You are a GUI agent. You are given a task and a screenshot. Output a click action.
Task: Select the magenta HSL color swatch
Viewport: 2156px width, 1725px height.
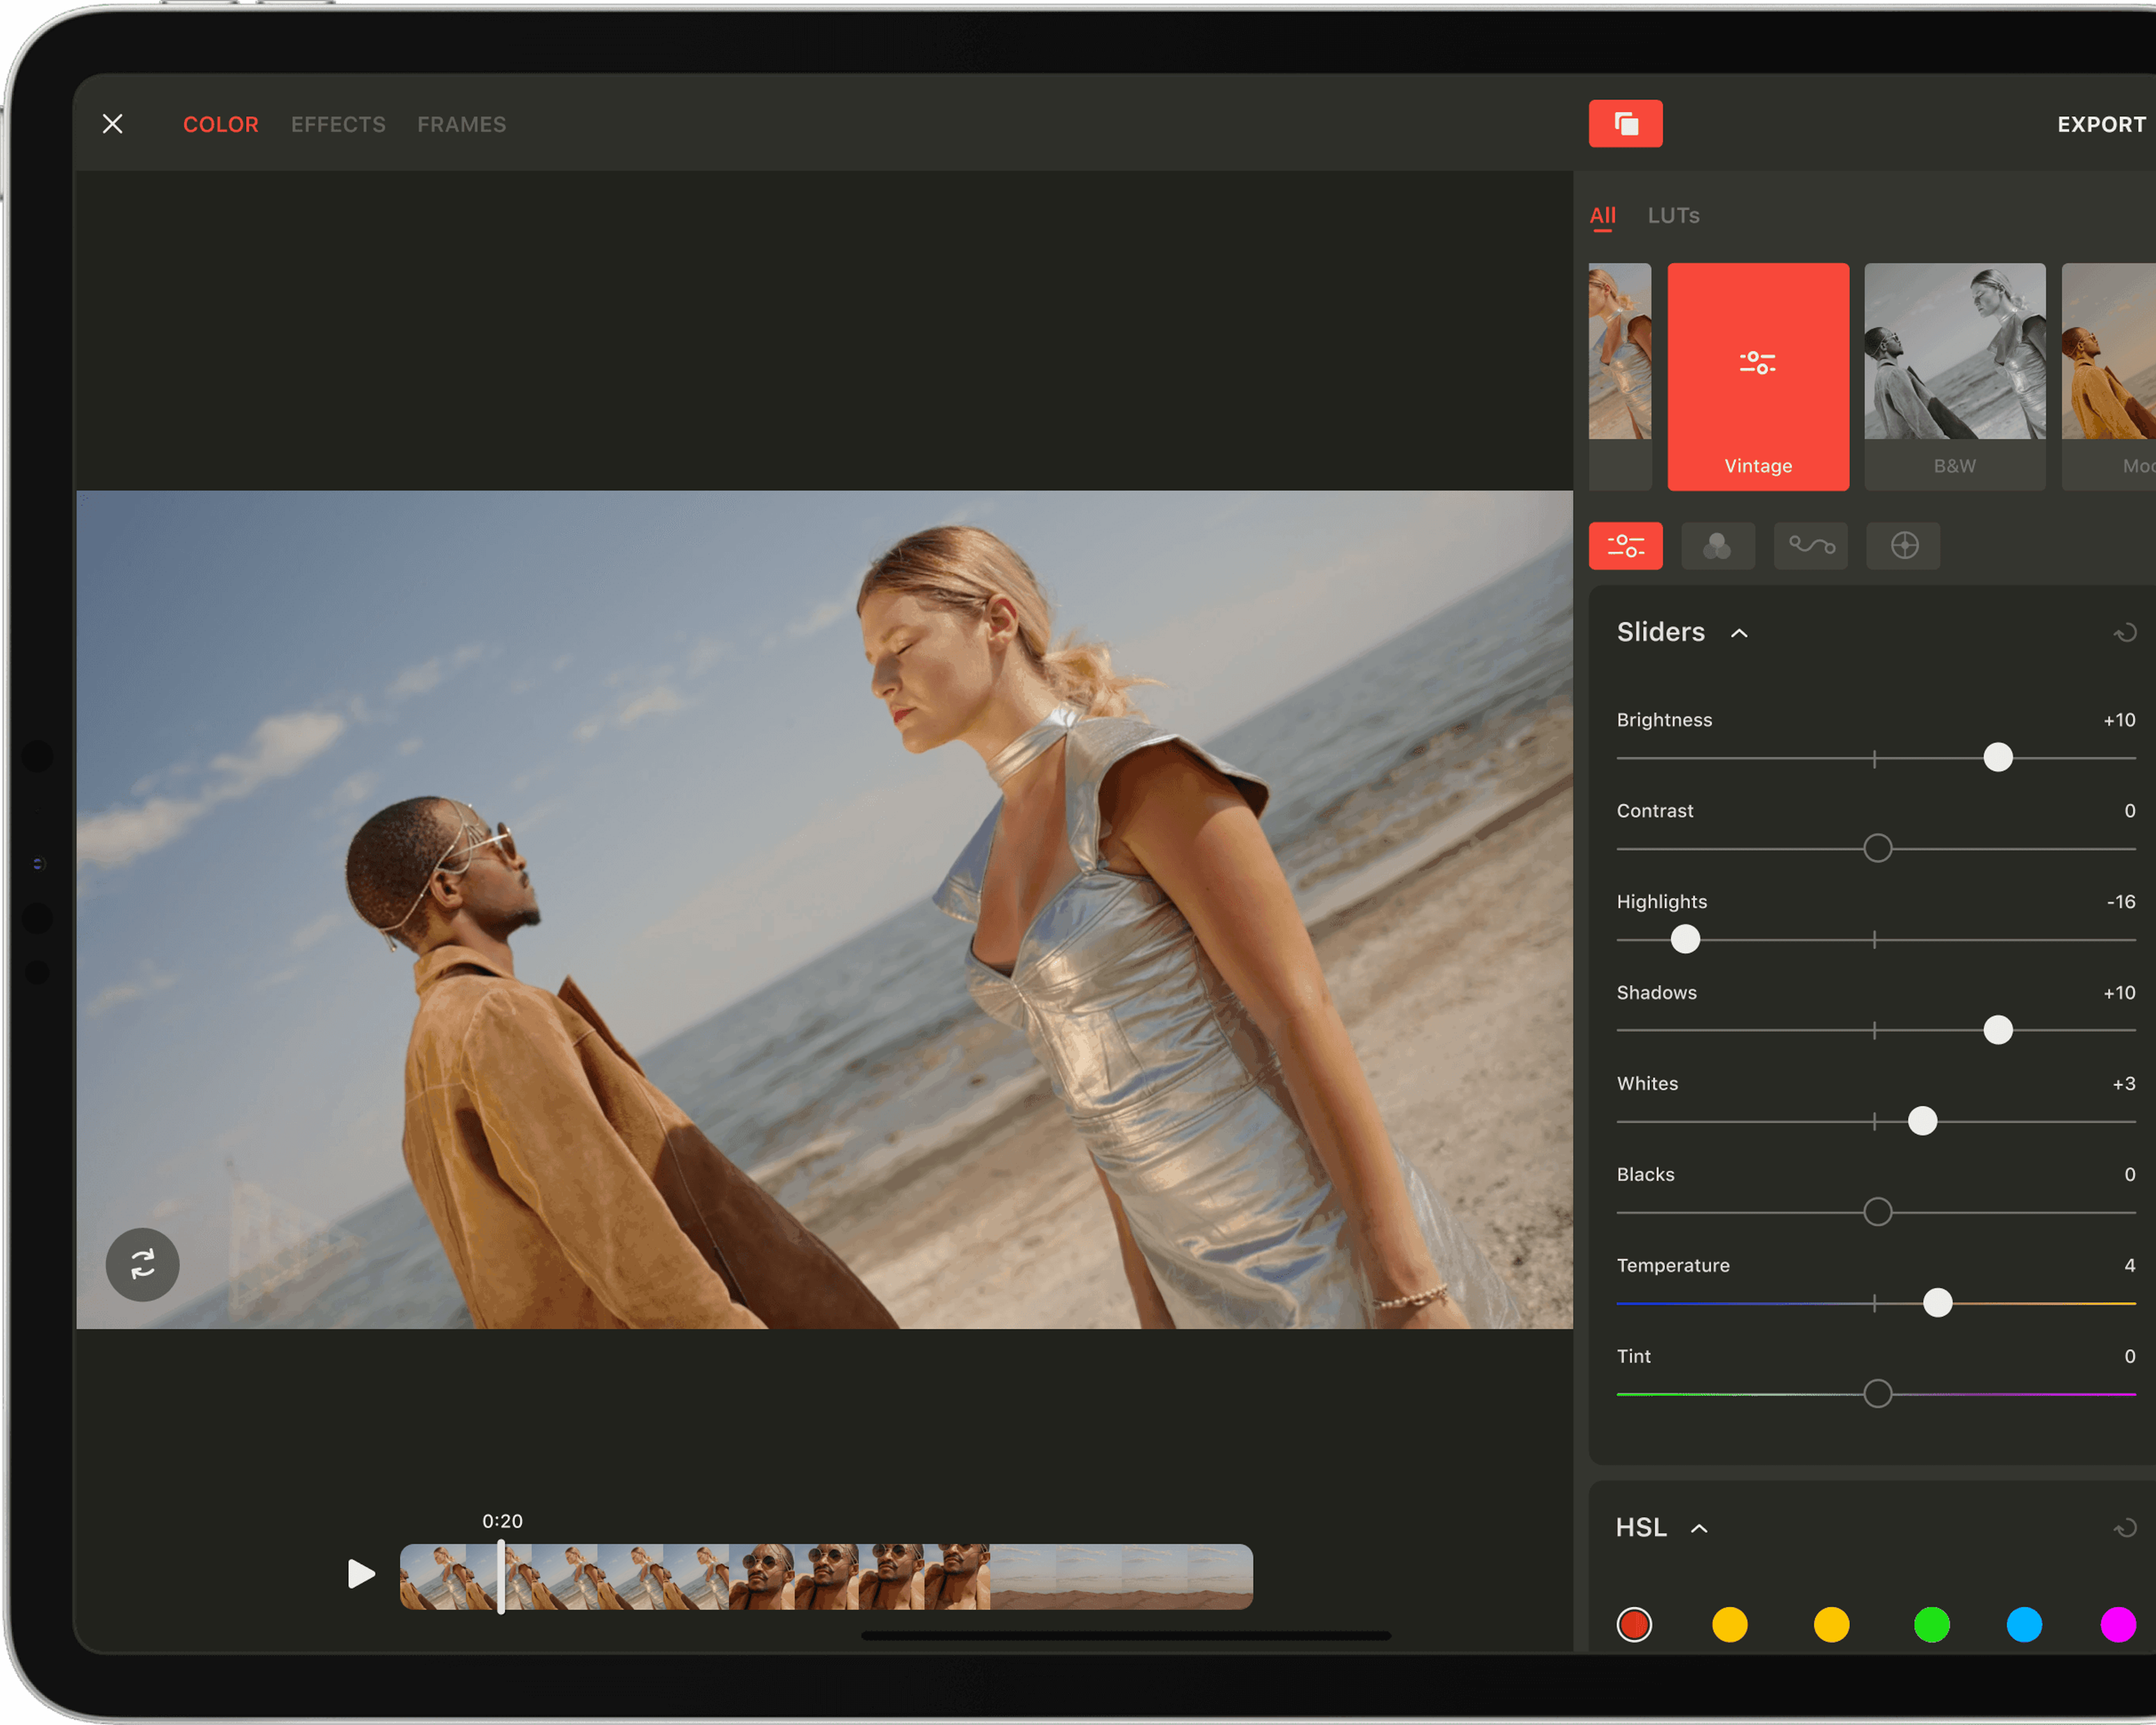(2118, 1625)
